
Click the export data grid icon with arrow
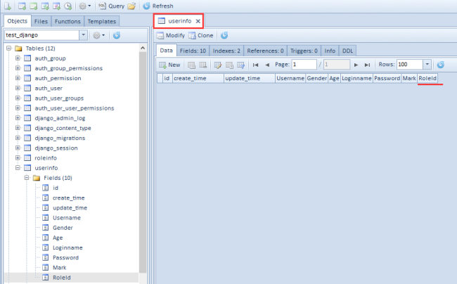pos(240,65)
